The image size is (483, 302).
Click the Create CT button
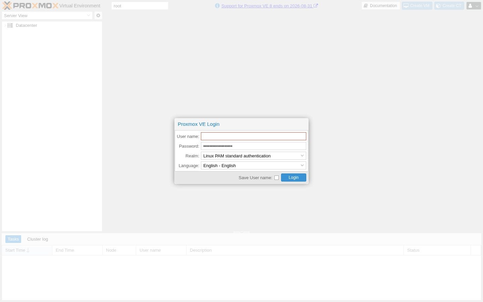[x=449, y=6]
